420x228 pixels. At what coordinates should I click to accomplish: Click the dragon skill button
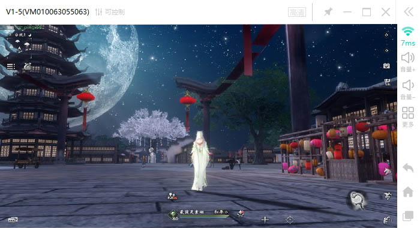pyautogui.click(x=357, y=200)
